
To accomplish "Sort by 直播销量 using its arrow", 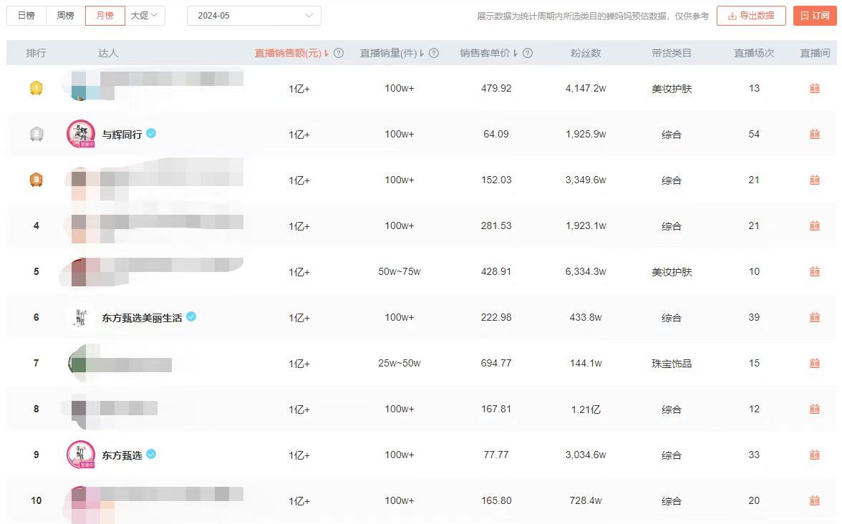I will point(422,54).
